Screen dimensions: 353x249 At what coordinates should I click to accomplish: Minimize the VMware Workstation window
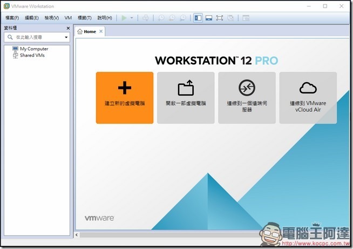(309, 6)
